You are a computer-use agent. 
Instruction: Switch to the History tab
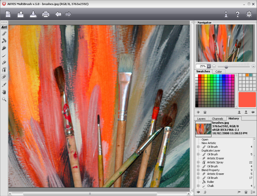click(234, 118)
